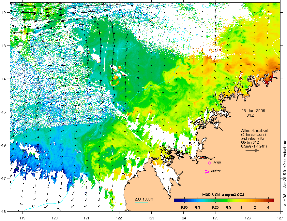The image size is (287, 221).
Task: Click the 0.5m/s velocity scale arrow
Action: click(252, 150)
